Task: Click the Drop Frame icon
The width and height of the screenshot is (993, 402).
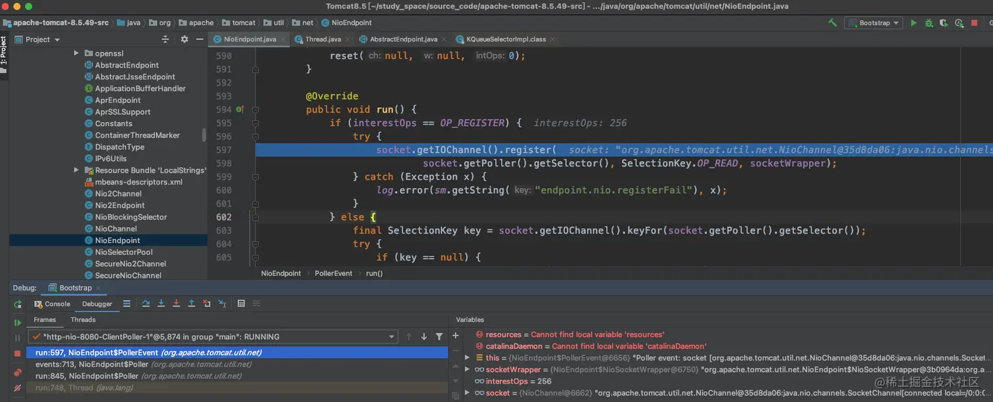Action: [207, 303]
